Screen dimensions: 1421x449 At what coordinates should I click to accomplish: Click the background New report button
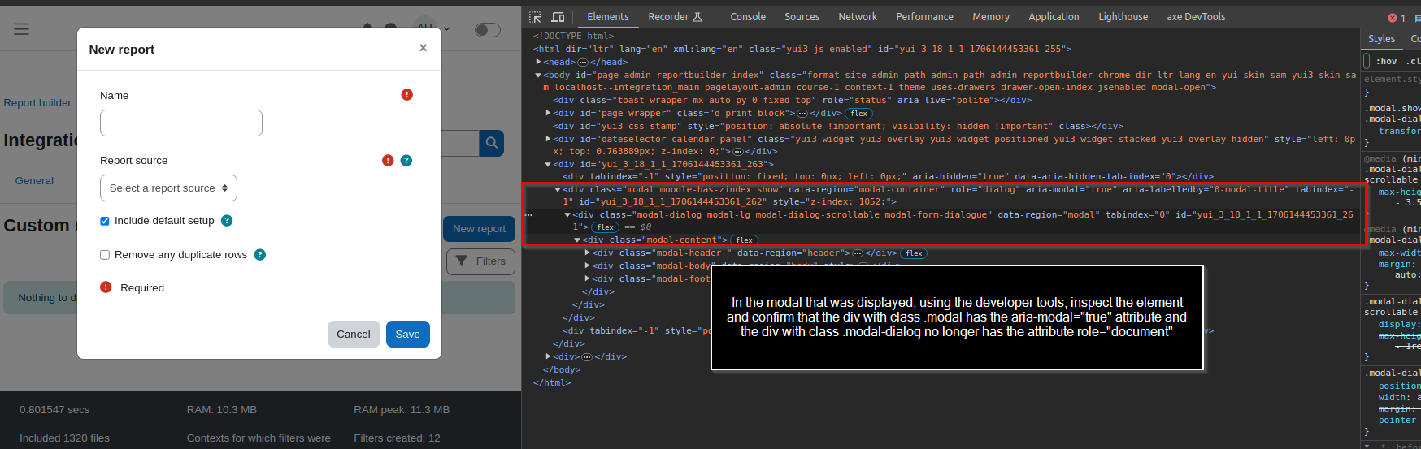tap(479, 229)
